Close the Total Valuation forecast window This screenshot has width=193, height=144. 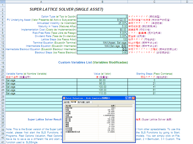coord(133,98)
